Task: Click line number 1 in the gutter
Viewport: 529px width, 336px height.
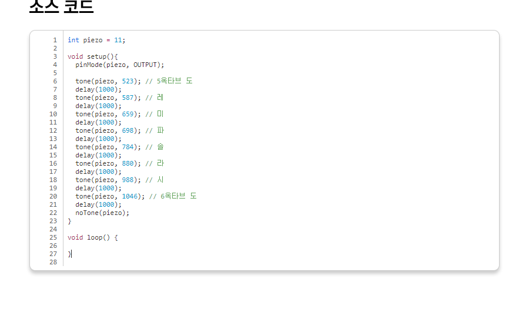Action: pyautogui.click(x=55, y=40)
